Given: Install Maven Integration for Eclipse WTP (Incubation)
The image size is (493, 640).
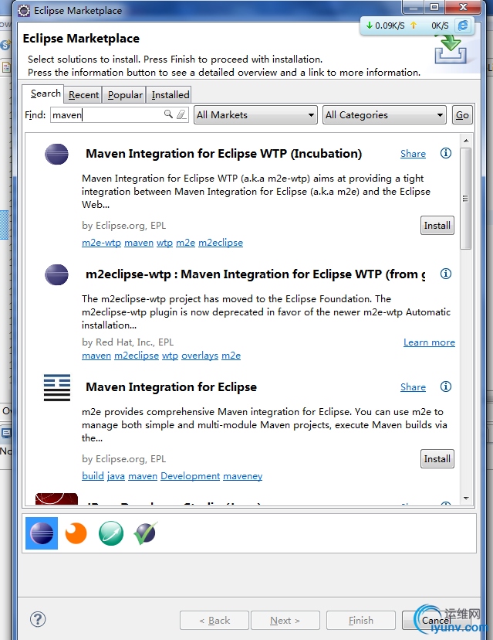Looking at the screenshot, I should [437, 225].
